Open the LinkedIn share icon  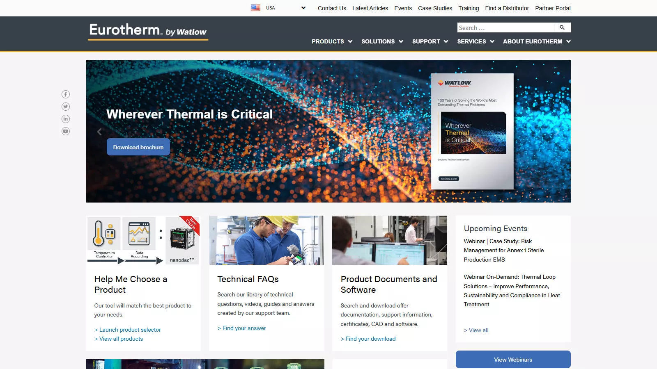tap(66, 119)
